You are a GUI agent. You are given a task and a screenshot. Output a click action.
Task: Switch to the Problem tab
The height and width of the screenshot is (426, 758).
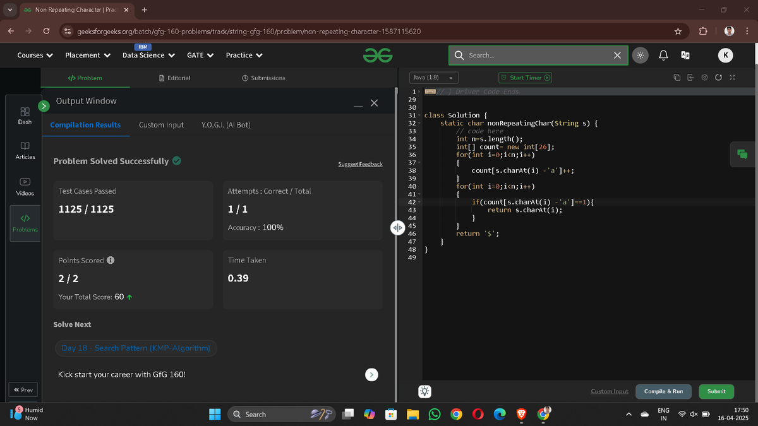point(85,78)
